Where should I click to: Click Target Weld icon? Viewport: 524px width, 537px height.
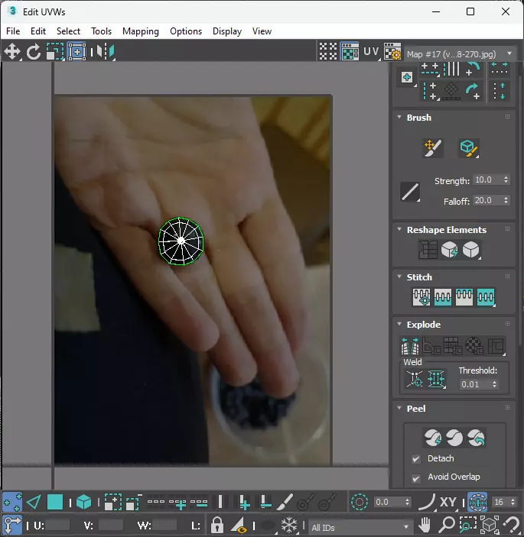pos(415,379)
